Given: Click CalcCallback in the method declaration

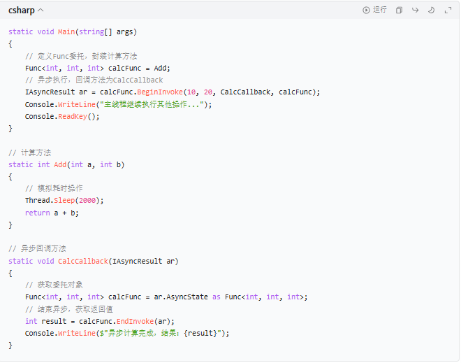Looking at the screenshot, I should click(x=83, y=261).
